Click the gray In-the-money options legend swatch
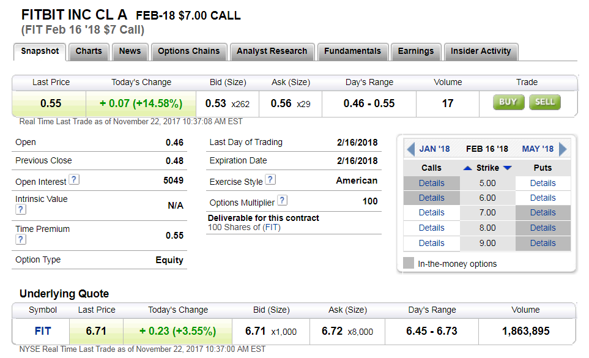The width and height of the screenshot is (589, 358). 409,263
